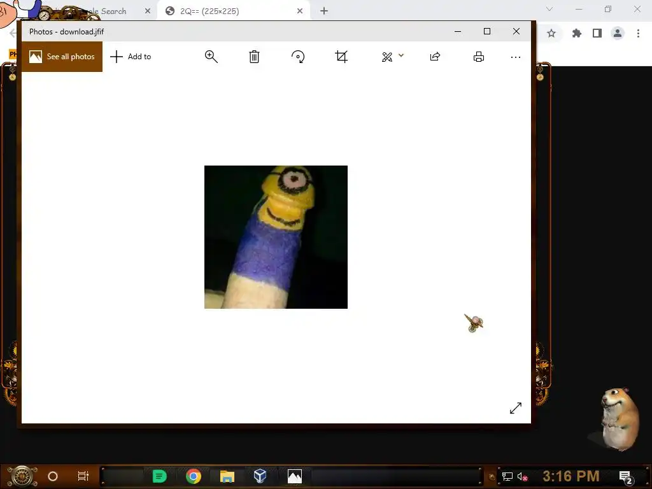Open notification center icon

coord(626,477)
